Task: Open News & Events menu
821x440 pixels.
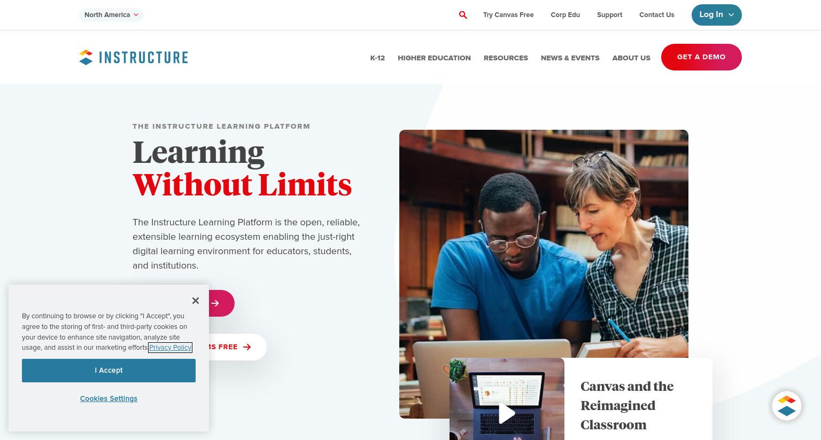Action: point(570,58)
